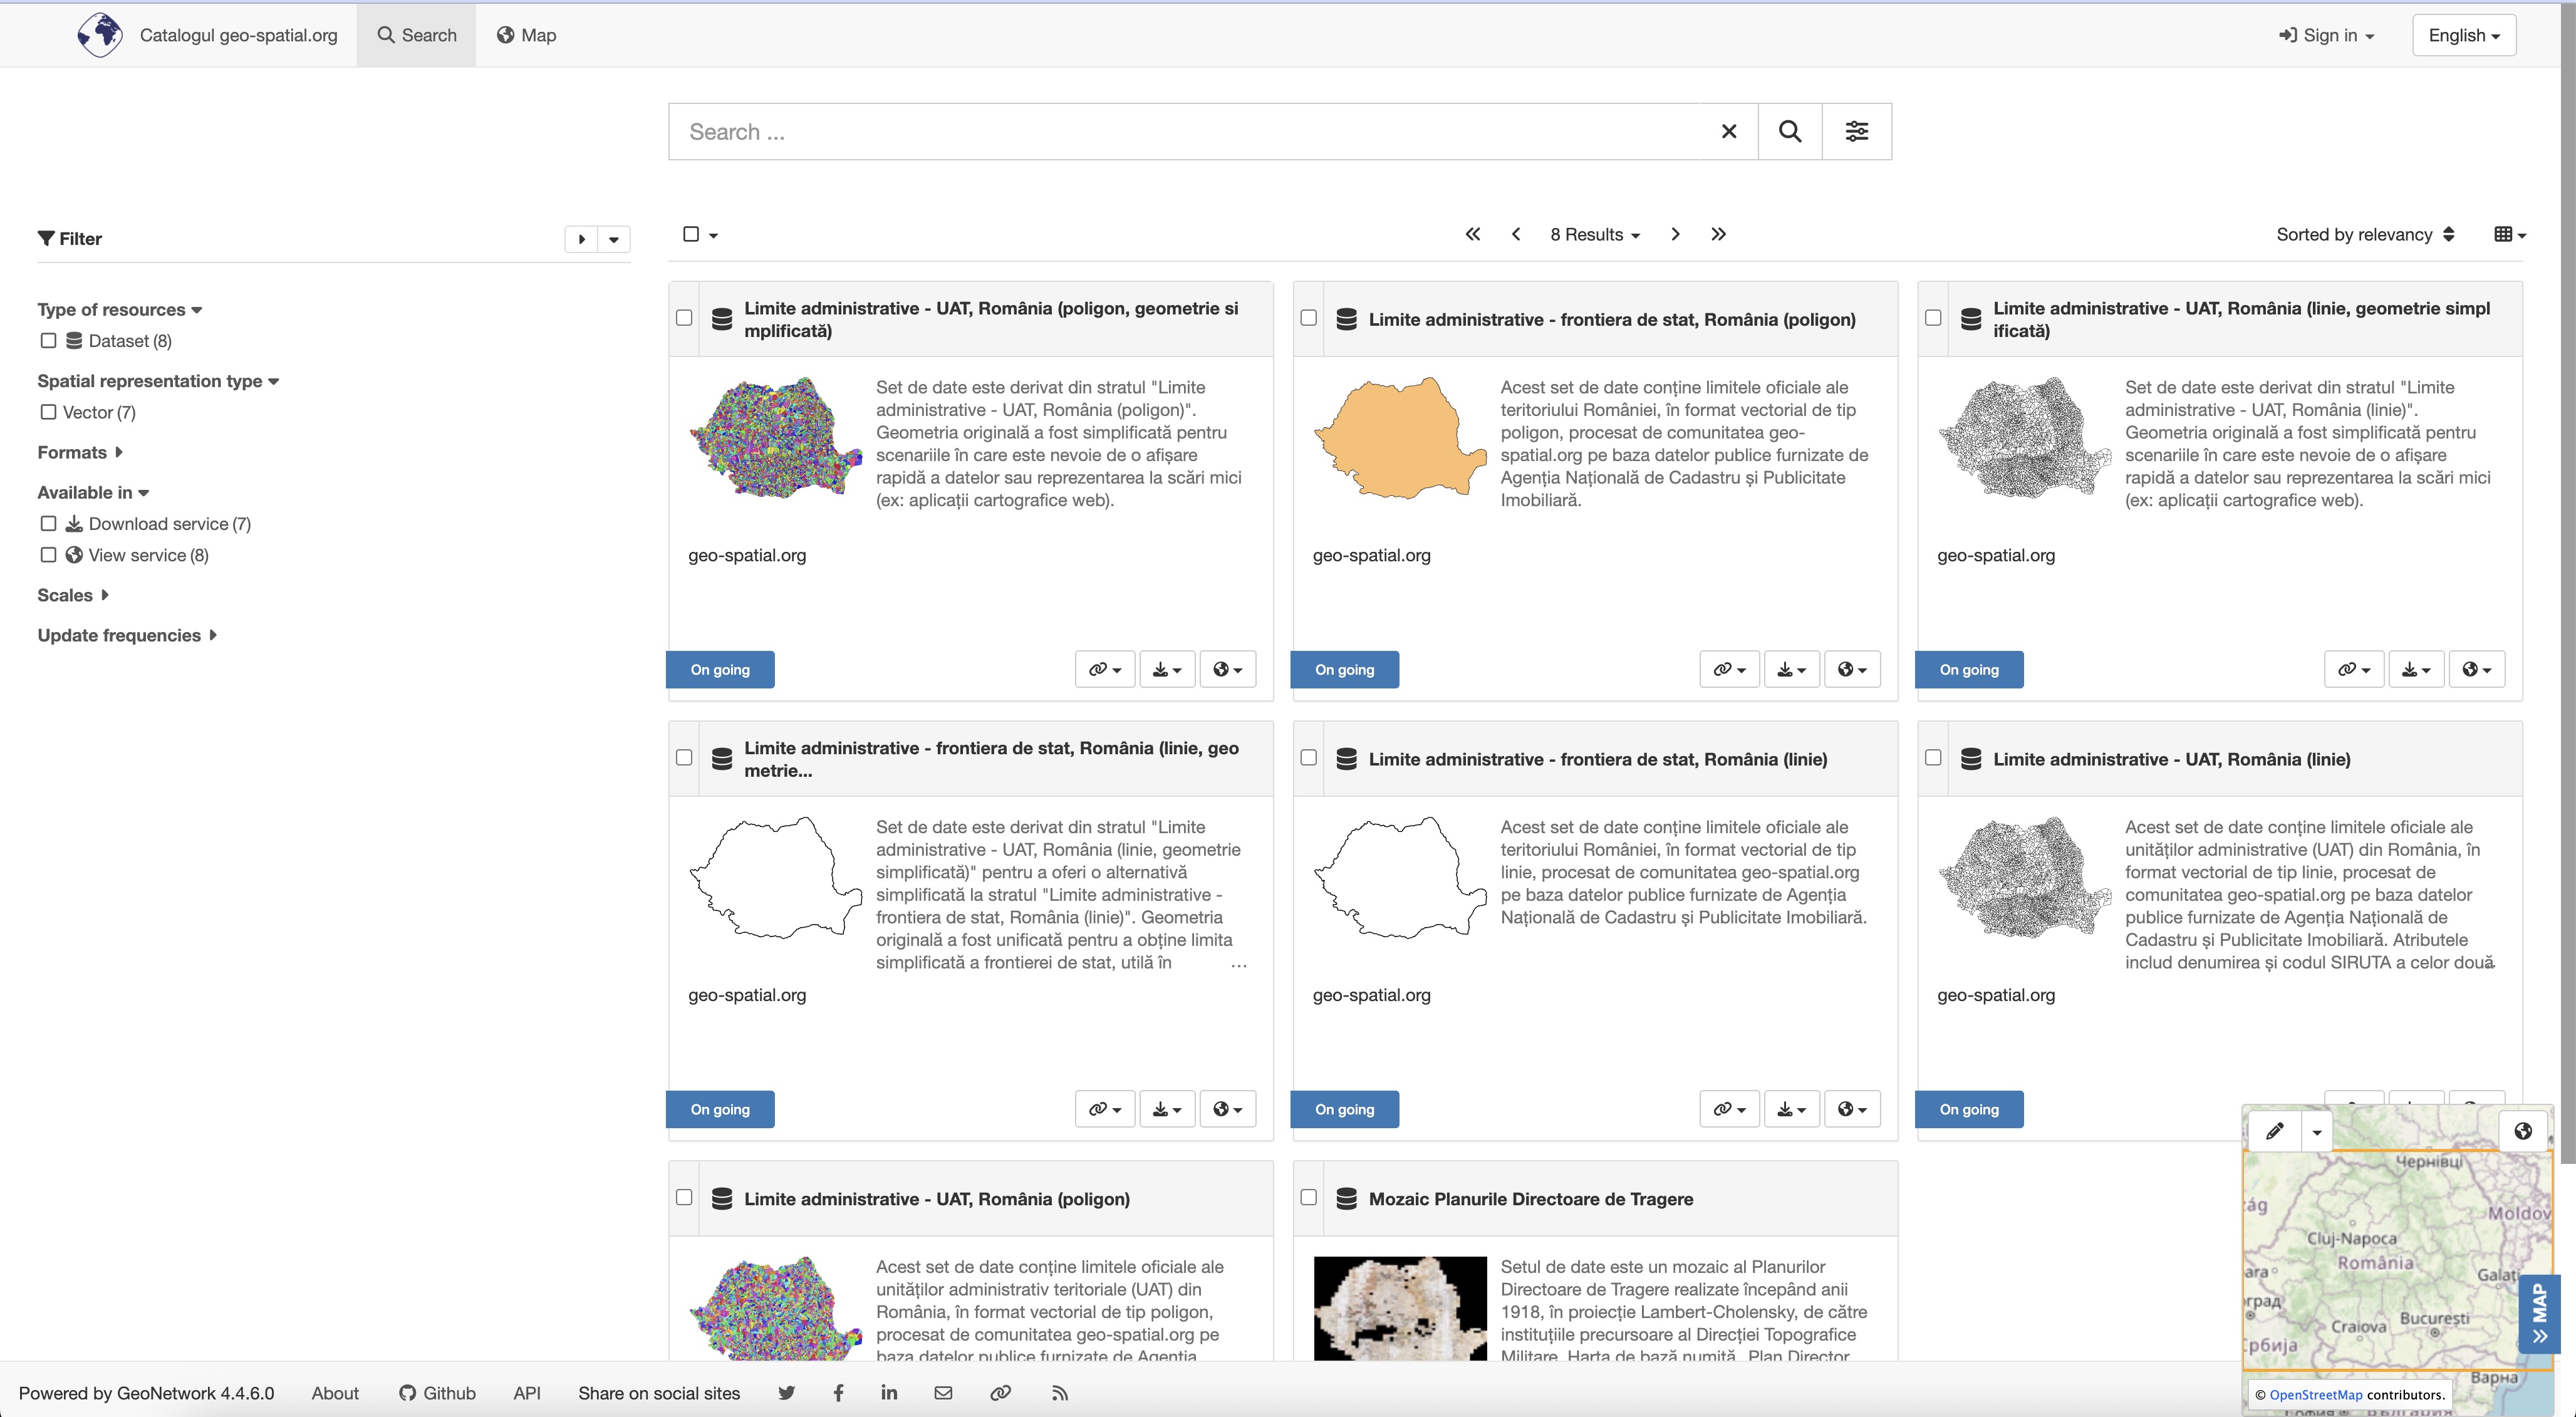Expand the Scales filter section
2576x1417 pixels.
tap(73, 595)
